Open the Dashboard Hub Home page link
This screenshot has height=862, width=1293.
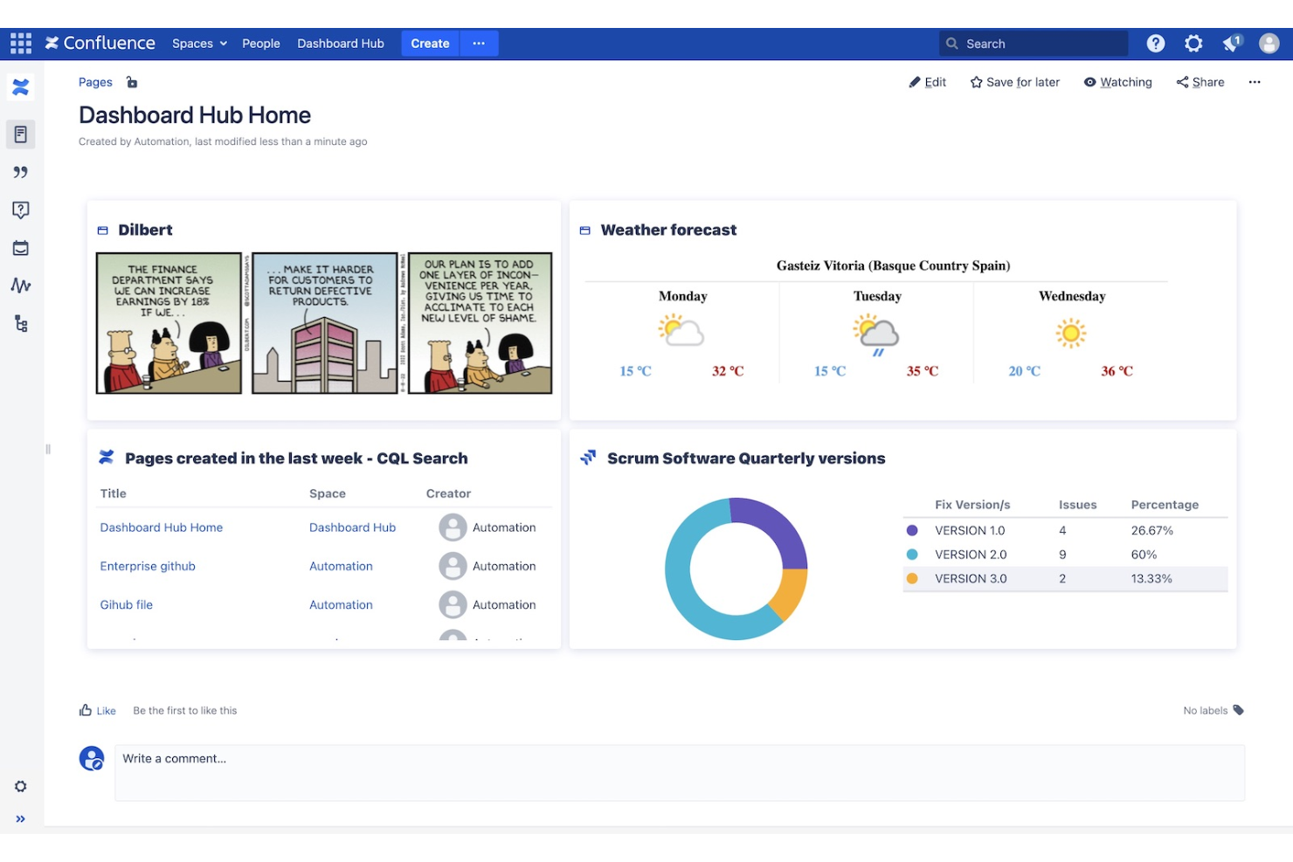(x=162, y=528)
